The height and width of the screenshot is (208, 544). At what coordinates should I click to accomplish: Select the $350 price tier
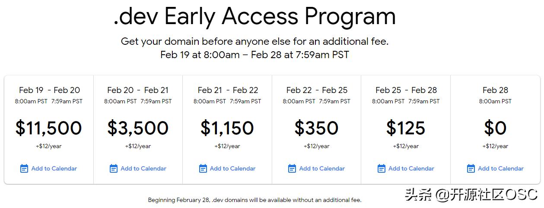pos(316,128)
